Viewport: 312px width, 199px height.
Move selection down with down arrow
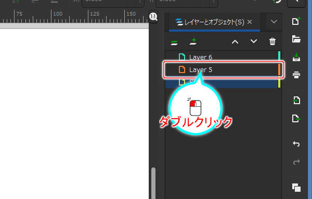click(254, 41)
